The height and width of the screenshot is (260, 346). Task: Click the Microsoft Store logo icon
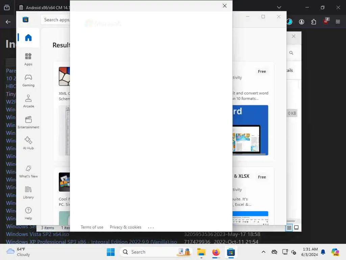point(25,20)
